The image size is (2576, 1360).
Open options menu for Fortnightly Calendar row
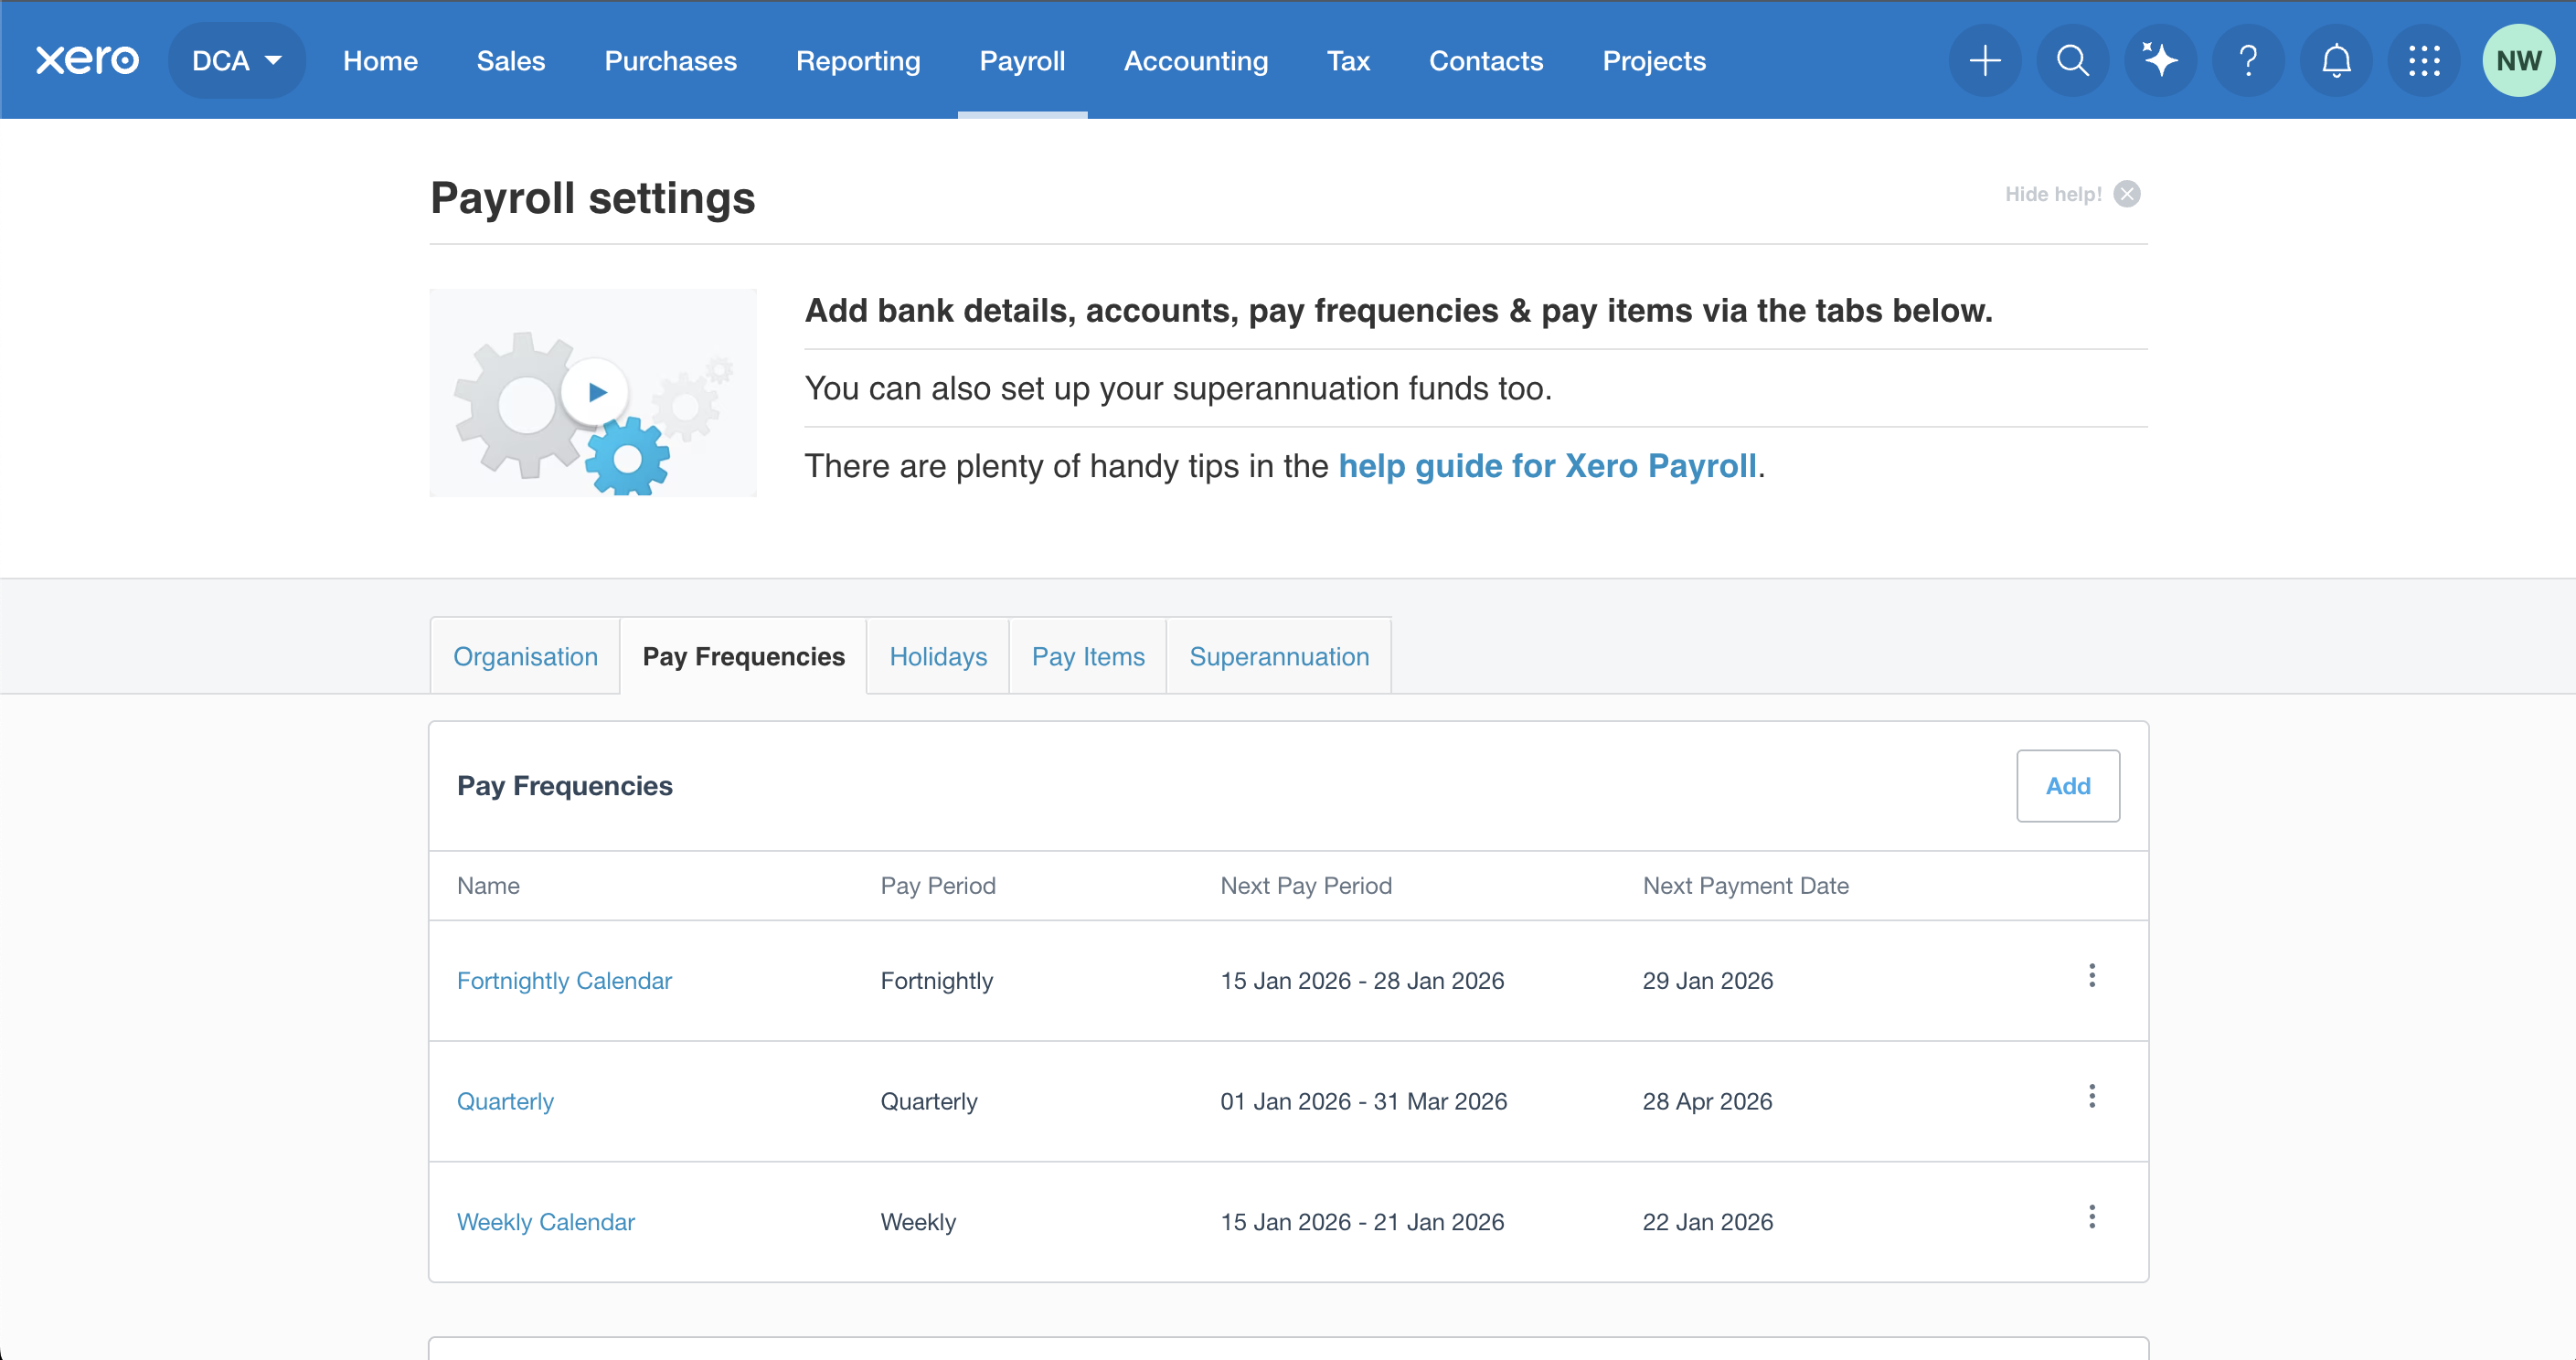click(x=2091, y=976)
